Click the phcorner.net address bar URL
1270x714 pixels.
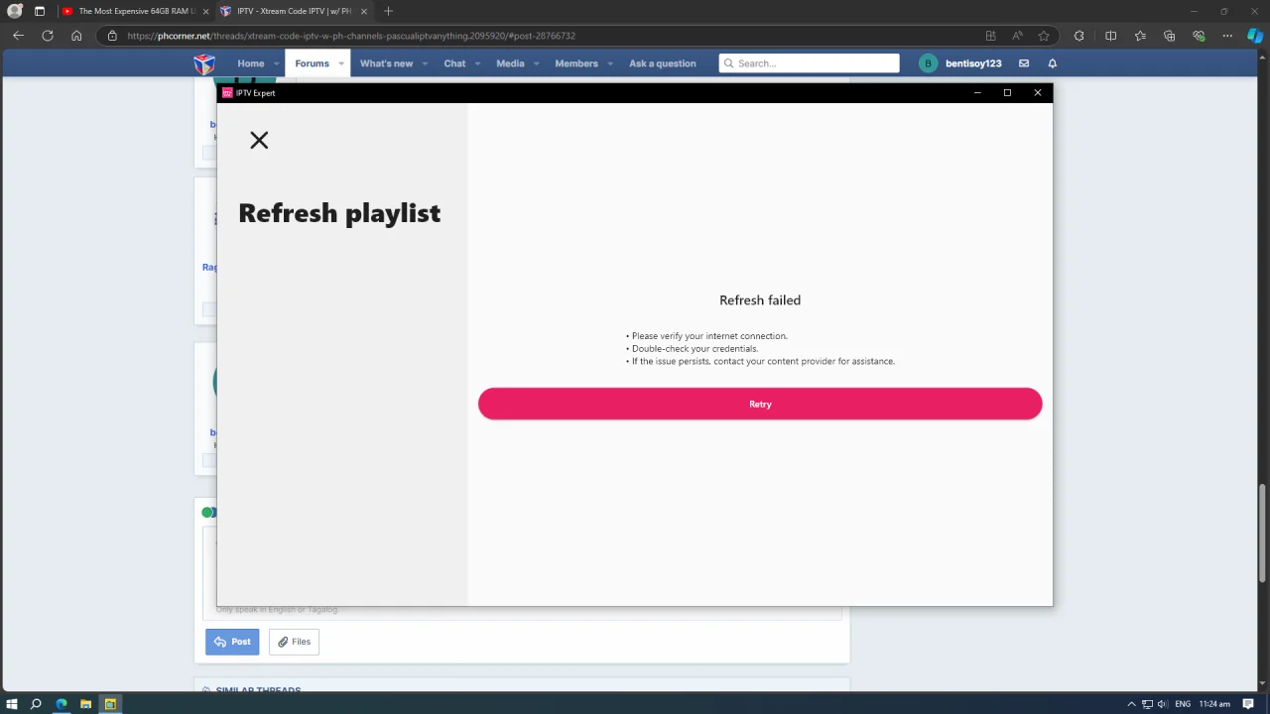point(351,36)
